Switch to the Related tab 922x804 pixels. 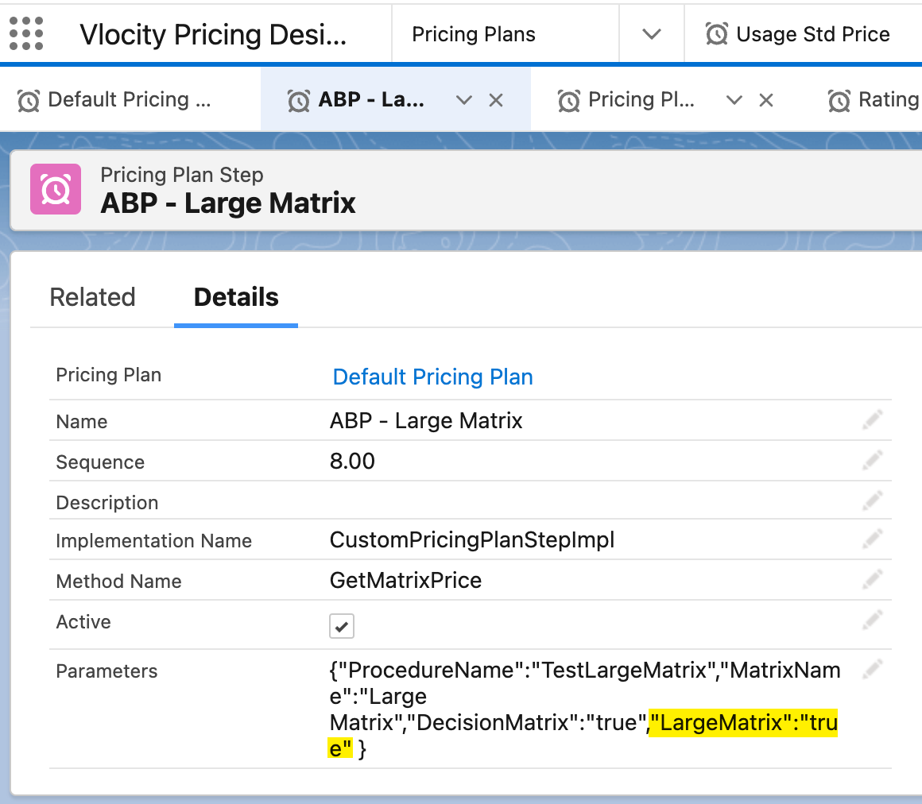pos(92,297)
